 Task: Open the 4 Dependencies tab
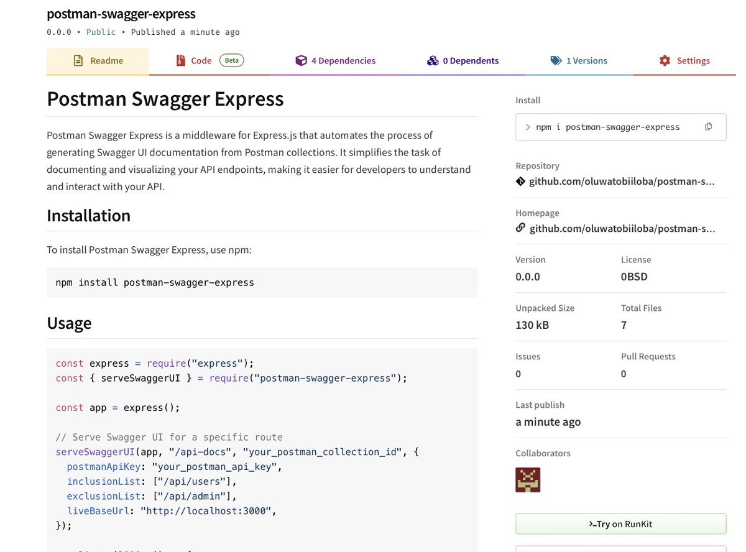click(335, 61)
